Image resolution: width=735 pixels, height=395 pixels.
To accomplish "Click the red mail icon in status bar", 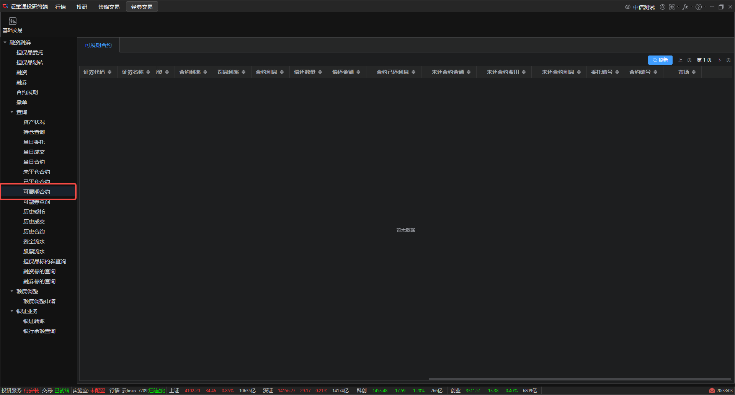I will click(x=712, y=390).
